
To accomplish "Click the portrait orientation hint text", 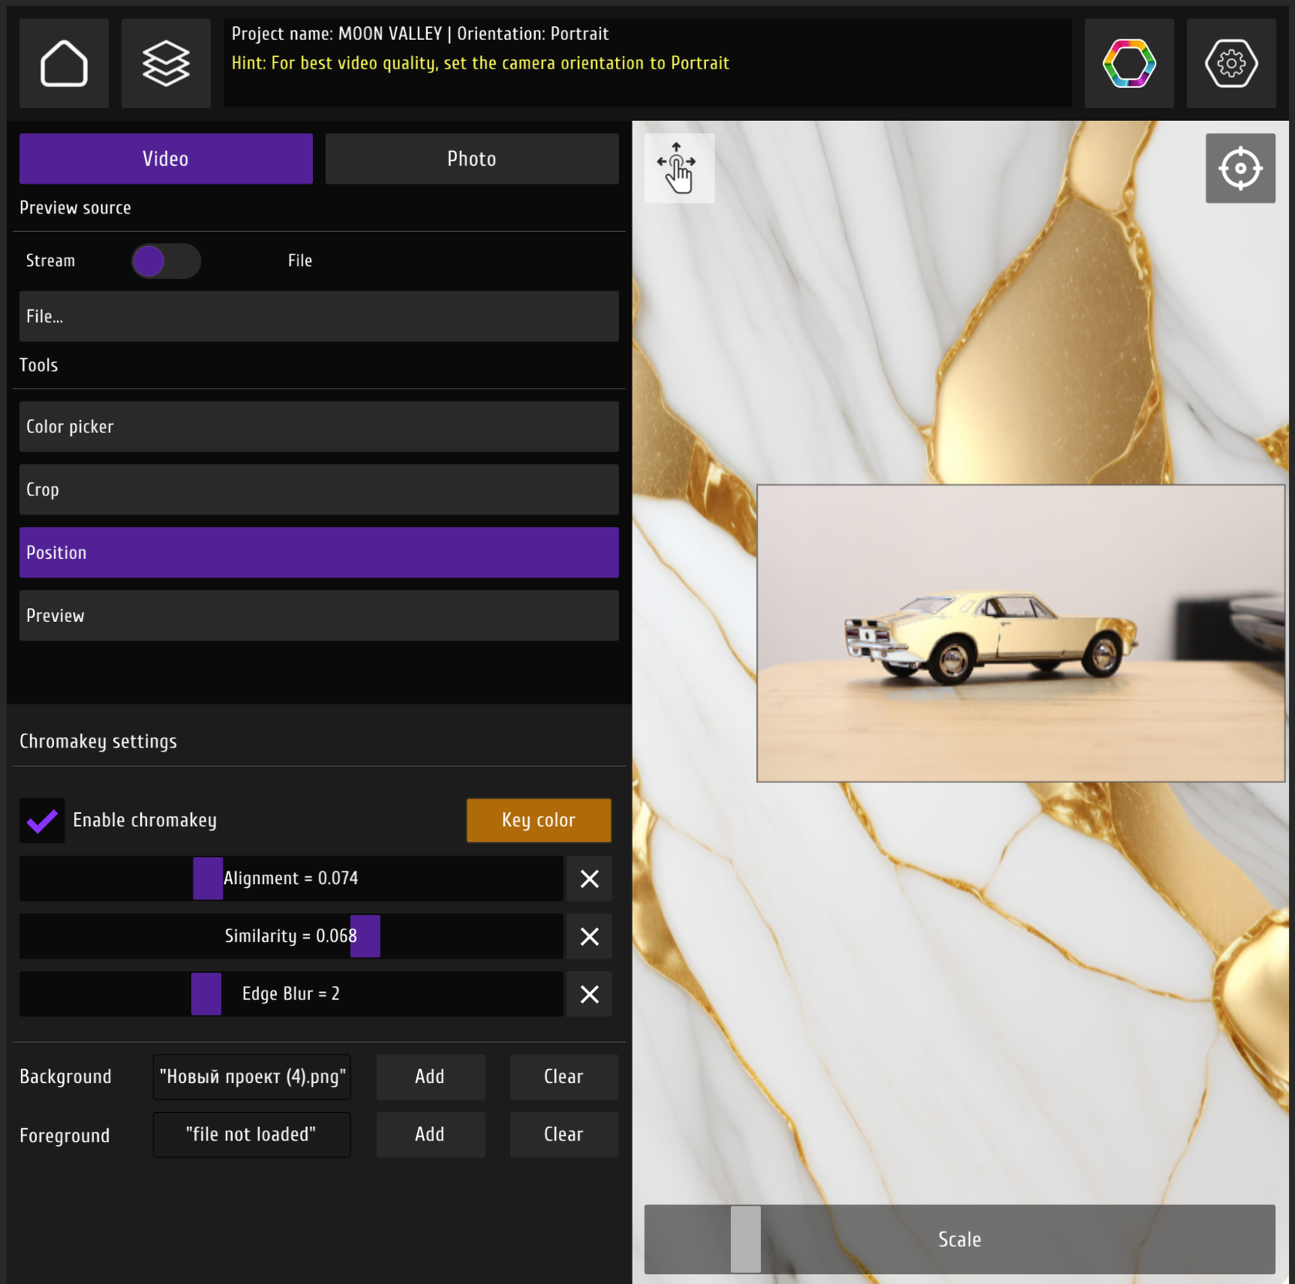I will click(x=480, y=63).
